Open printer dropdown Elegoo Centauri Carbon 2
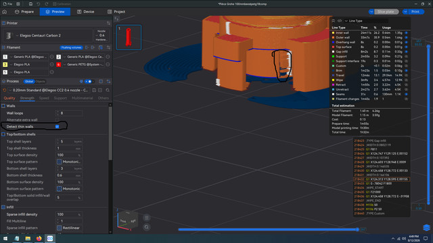This screenshot has width=433, height=243. (x=48, y=36)
